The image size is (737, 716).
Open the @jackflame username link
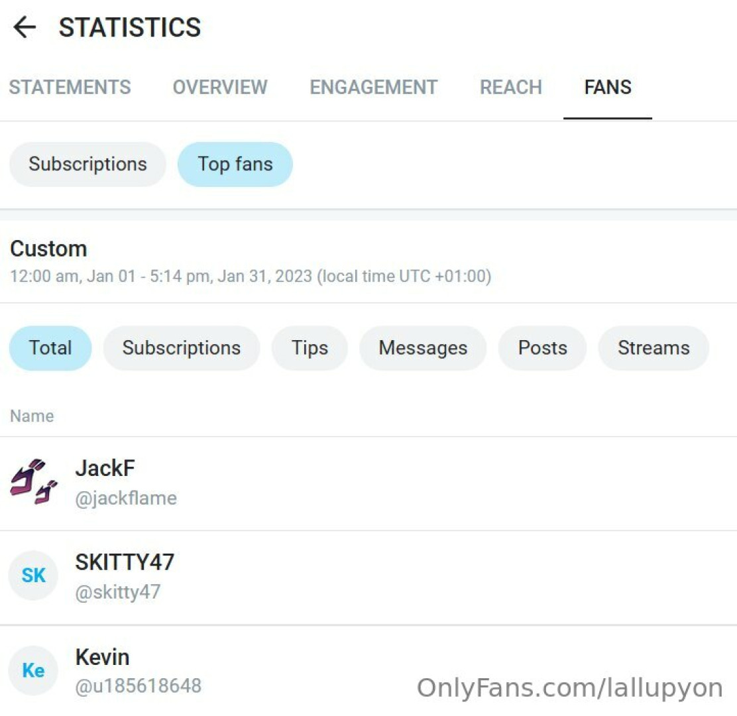click(x=126, y=498)
